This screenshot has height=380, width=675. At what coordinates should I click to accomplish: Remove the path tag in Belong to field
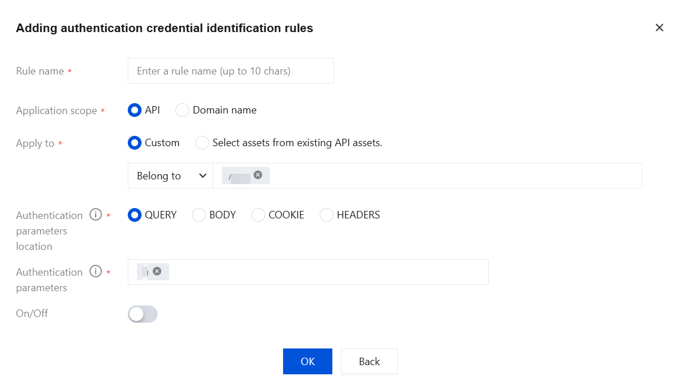258,175
